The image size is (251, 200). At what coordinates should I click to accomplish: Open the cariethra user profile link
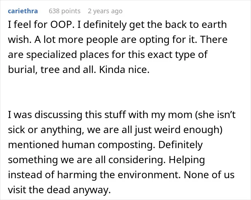(x=23, y=11)
